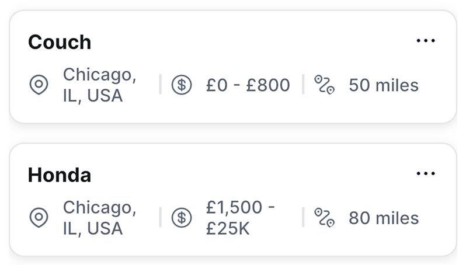Click the 50 miles radius label

click(384, 85)
